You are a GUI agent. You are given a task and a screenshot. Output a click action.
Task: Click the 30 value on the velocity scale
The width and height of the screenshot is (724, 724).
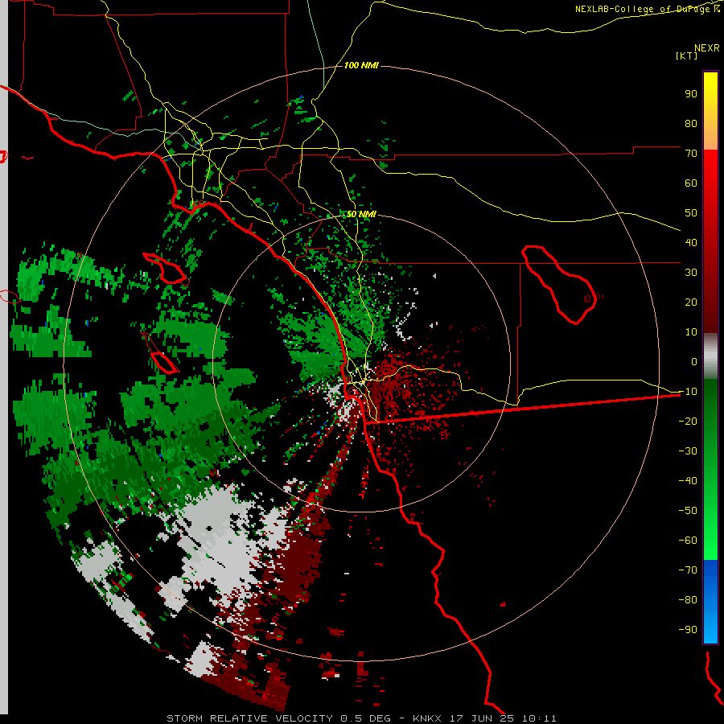[x=691, y=273]
